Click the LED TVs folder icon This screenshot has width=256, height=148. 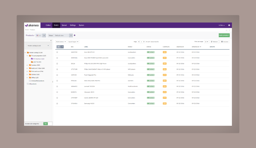(x=32, y=62)
